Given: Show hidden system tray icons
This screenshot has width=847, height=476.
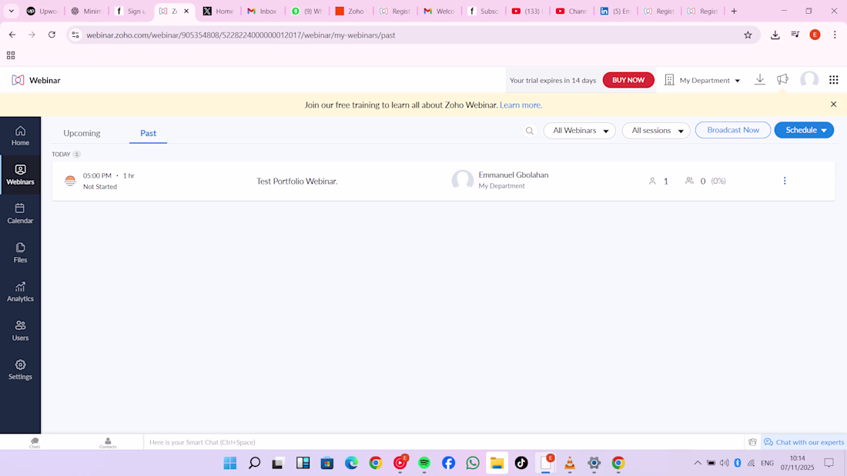Looking at the screenshot, I should point(698,463).
